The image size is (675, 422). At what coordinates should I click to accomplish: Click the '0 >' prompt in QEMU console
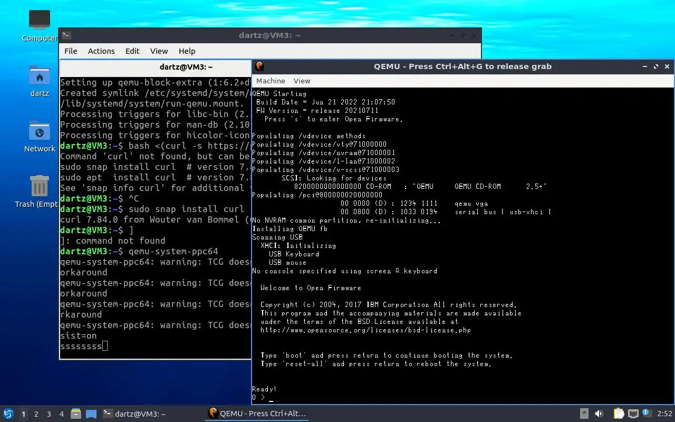click(258, 398)
